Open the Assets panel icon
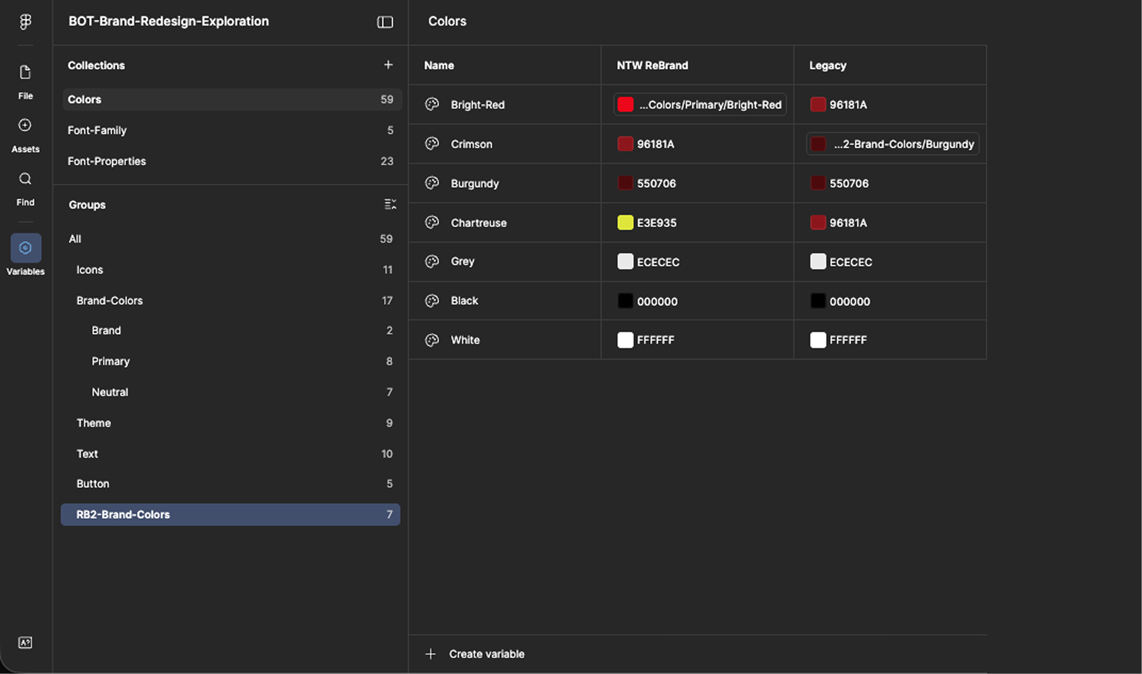Screen dimensions: 1142x674 (25, 125)
